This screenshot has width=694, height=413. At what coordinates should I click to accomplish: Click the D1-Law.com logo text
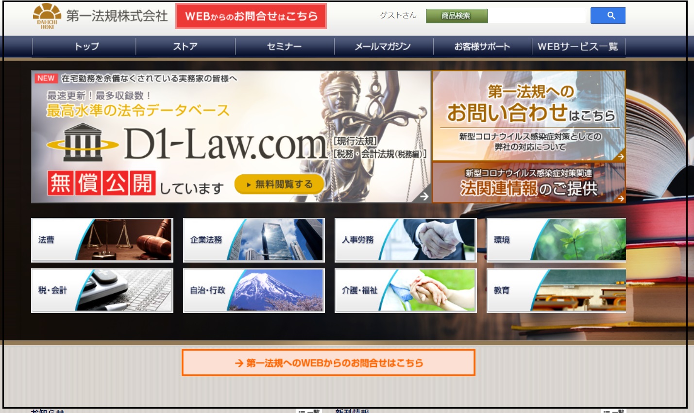coord(226,144)
